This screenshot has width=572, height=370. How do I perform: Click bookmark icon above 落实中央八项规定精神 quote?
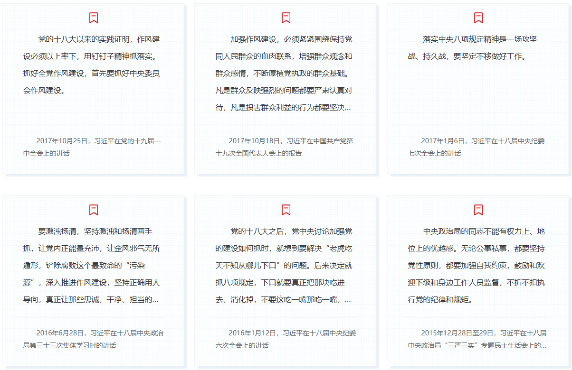tap(478, 18)
